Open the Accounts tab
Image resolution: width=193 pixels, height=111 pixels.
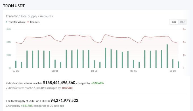(46, 16)
